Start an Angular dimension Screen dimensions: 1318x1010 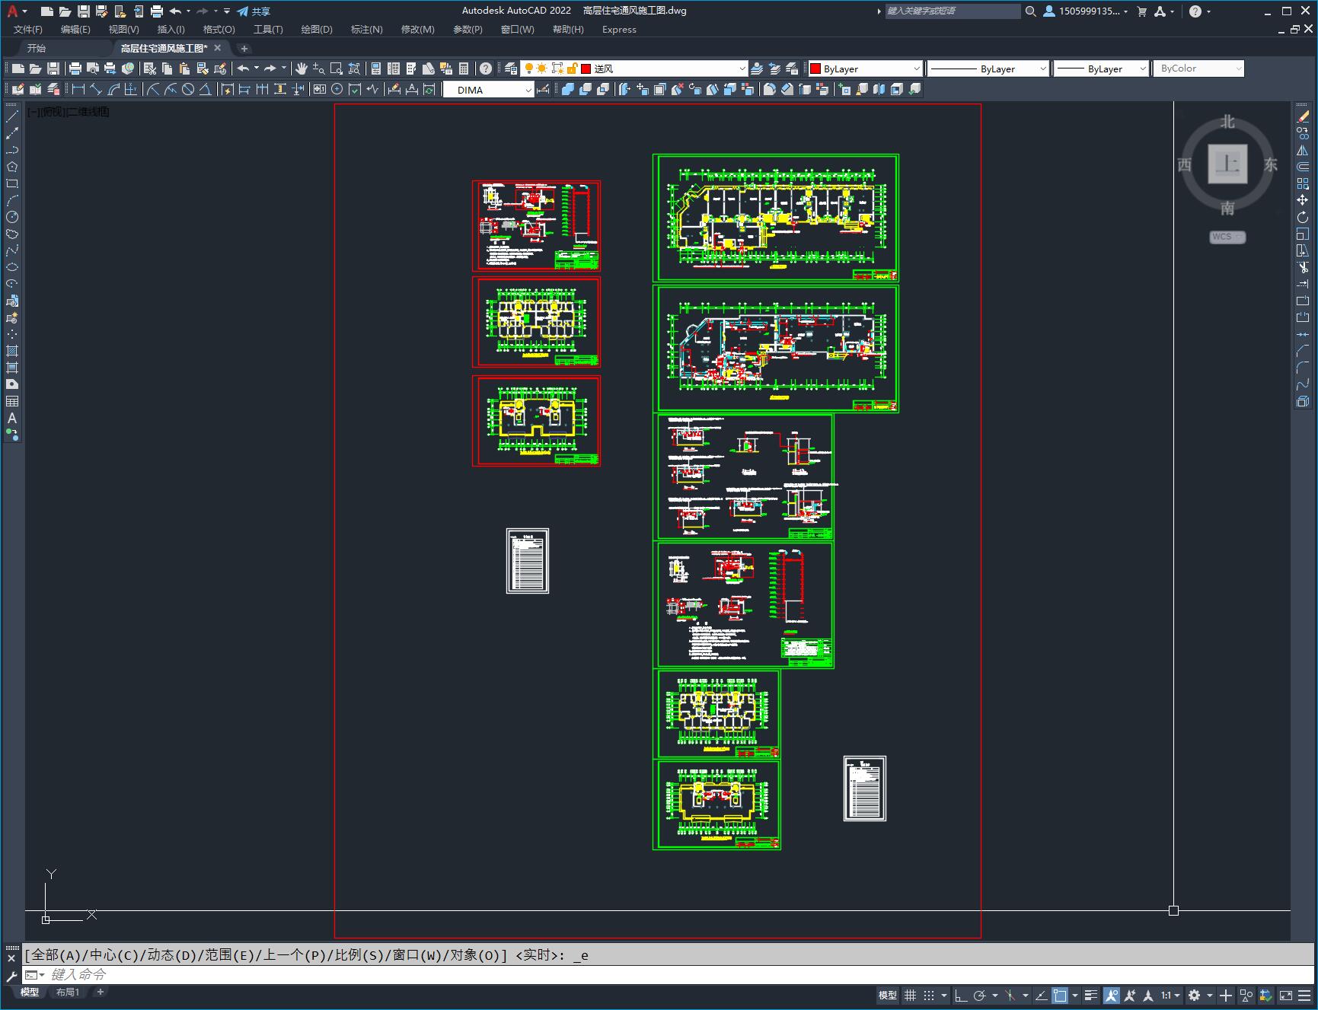click(x=206, y=89)
